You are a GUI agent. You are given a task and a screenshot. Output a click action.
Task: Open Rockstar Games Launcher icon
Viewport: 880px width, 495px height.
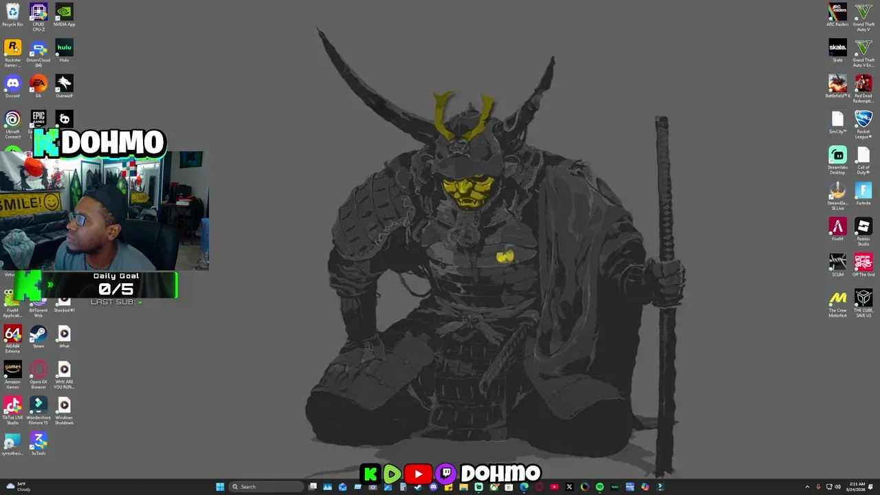coord(12,53)
